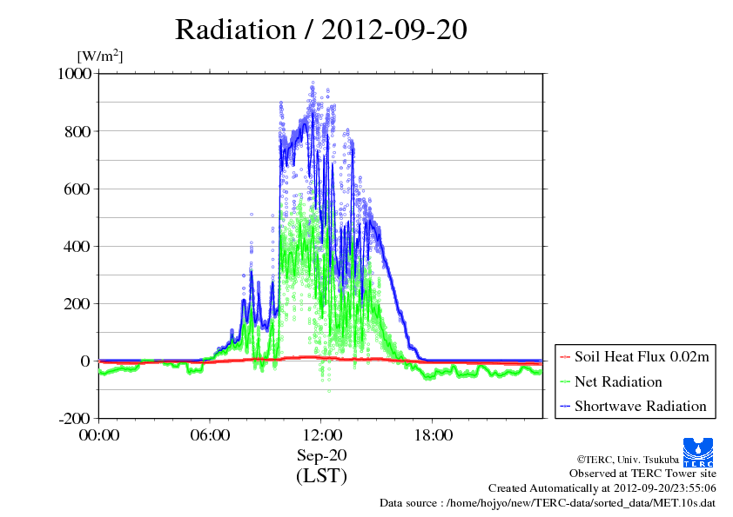The width and height of the screenshot is (733, 517).
Task: Click the '12:00' x-axis label
Action: (x=321, y=435)
